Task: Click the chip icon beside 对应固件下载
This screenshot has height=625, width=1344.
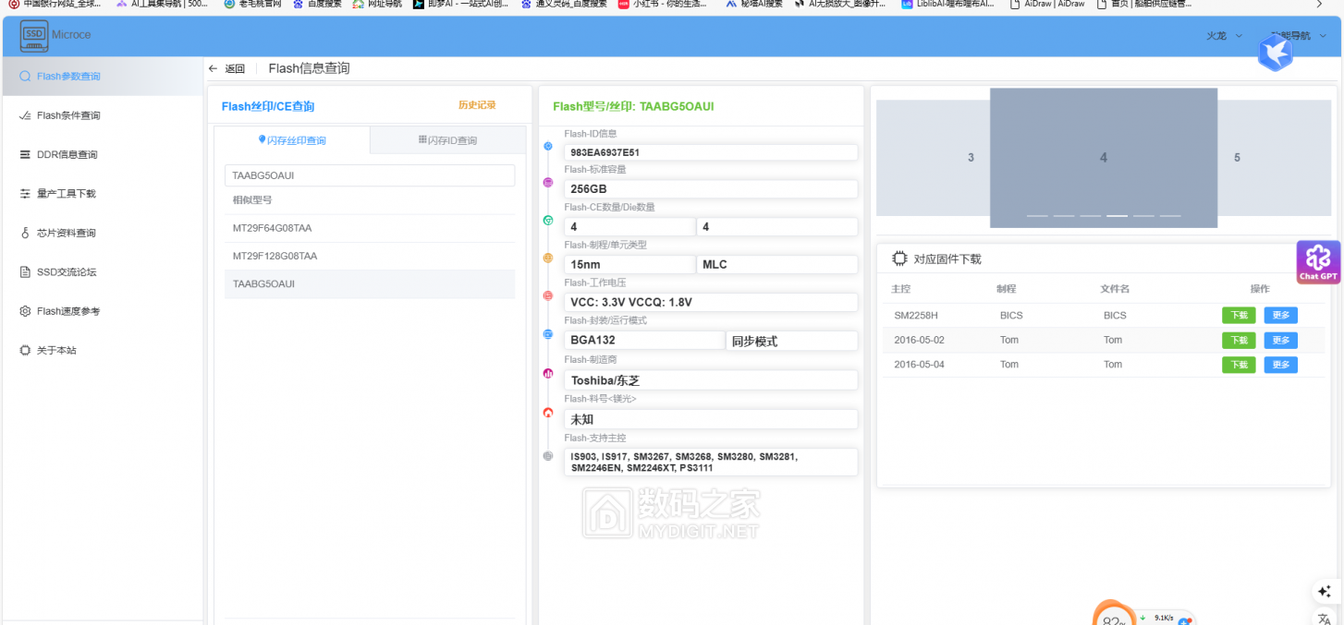Action: [898, 259]
